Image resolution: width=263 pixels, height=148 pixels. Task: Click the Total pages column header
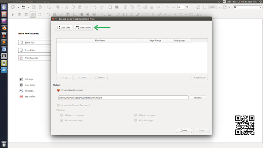click(x=179, y=40)
